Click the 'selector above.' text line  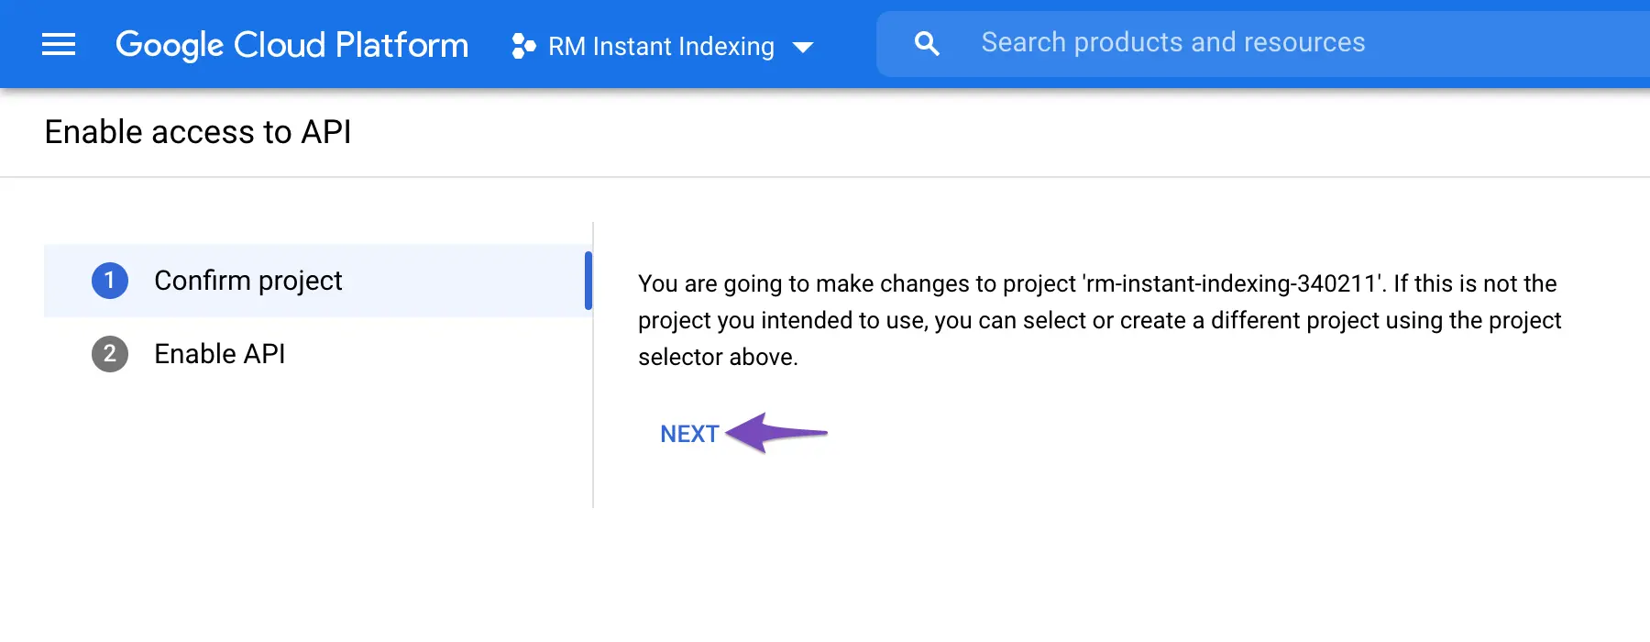pos(718,357)
